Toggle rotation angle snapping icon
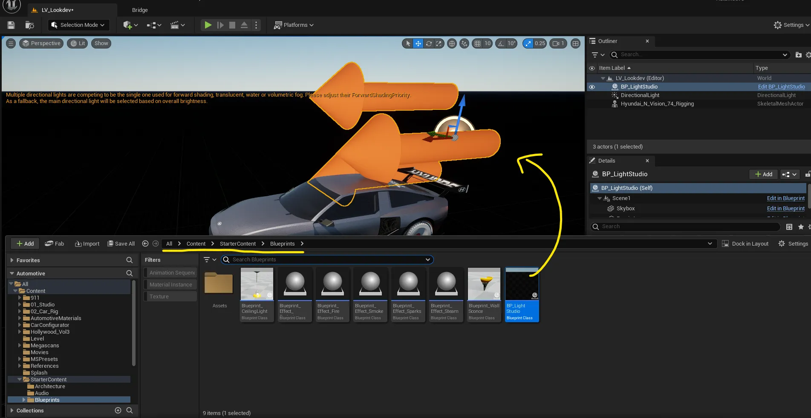811x418 pixels. coord(501,43)
